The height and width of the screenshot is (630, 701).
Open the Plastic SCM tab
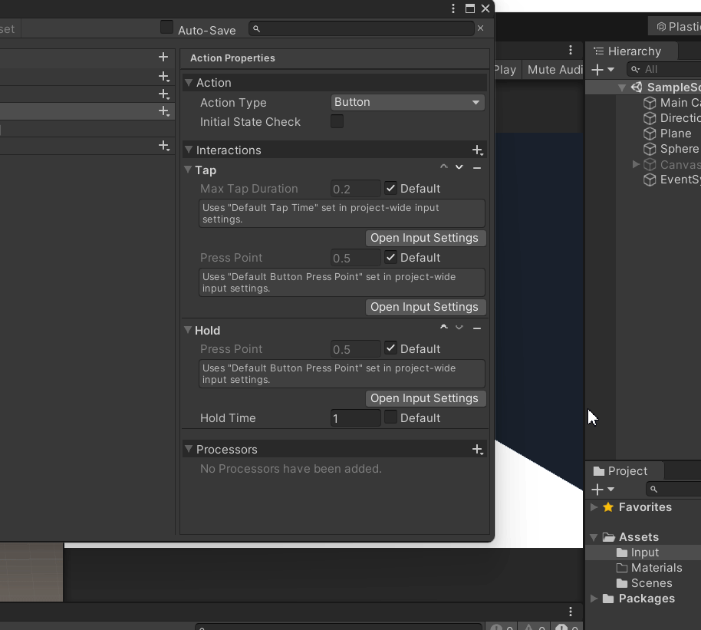[676, 27]
